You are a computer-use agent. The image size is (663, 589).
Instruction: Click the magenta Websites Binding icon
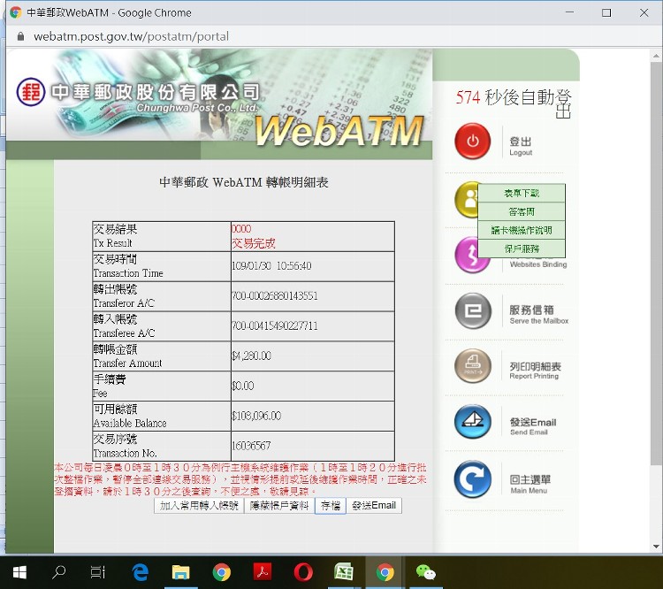[x=468, y=255]
